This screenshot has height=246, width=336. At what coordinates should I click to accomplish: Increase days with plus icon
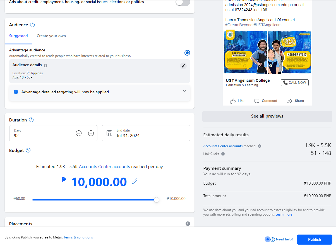coord(91,133)
